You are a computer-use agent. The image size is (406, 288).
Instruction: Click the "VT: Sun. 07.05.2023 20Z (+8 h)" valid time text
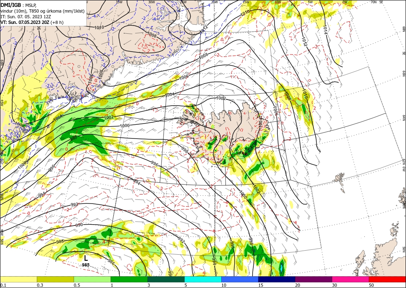click(32, 22)
